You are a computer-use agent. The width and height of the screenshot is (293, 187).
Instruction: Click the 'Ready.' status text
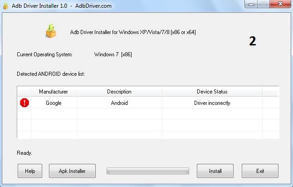[24, 153]
